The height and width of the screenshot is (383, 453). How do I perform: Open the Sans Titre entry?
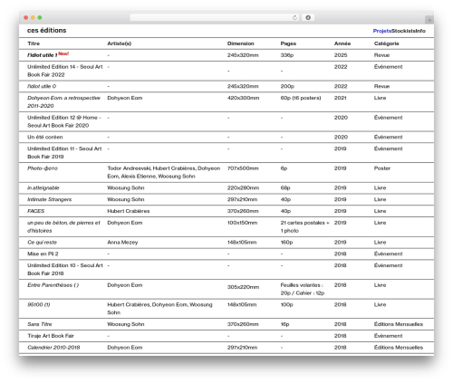40,324
